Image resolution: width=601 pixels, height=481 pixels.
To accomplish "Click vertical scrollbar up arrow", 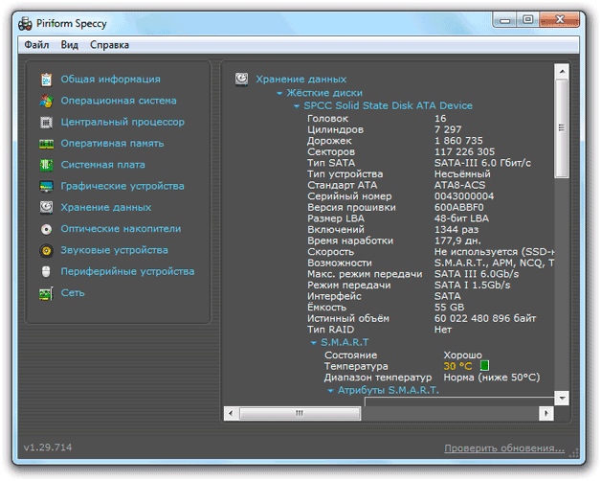I will [x=562, y=72].
